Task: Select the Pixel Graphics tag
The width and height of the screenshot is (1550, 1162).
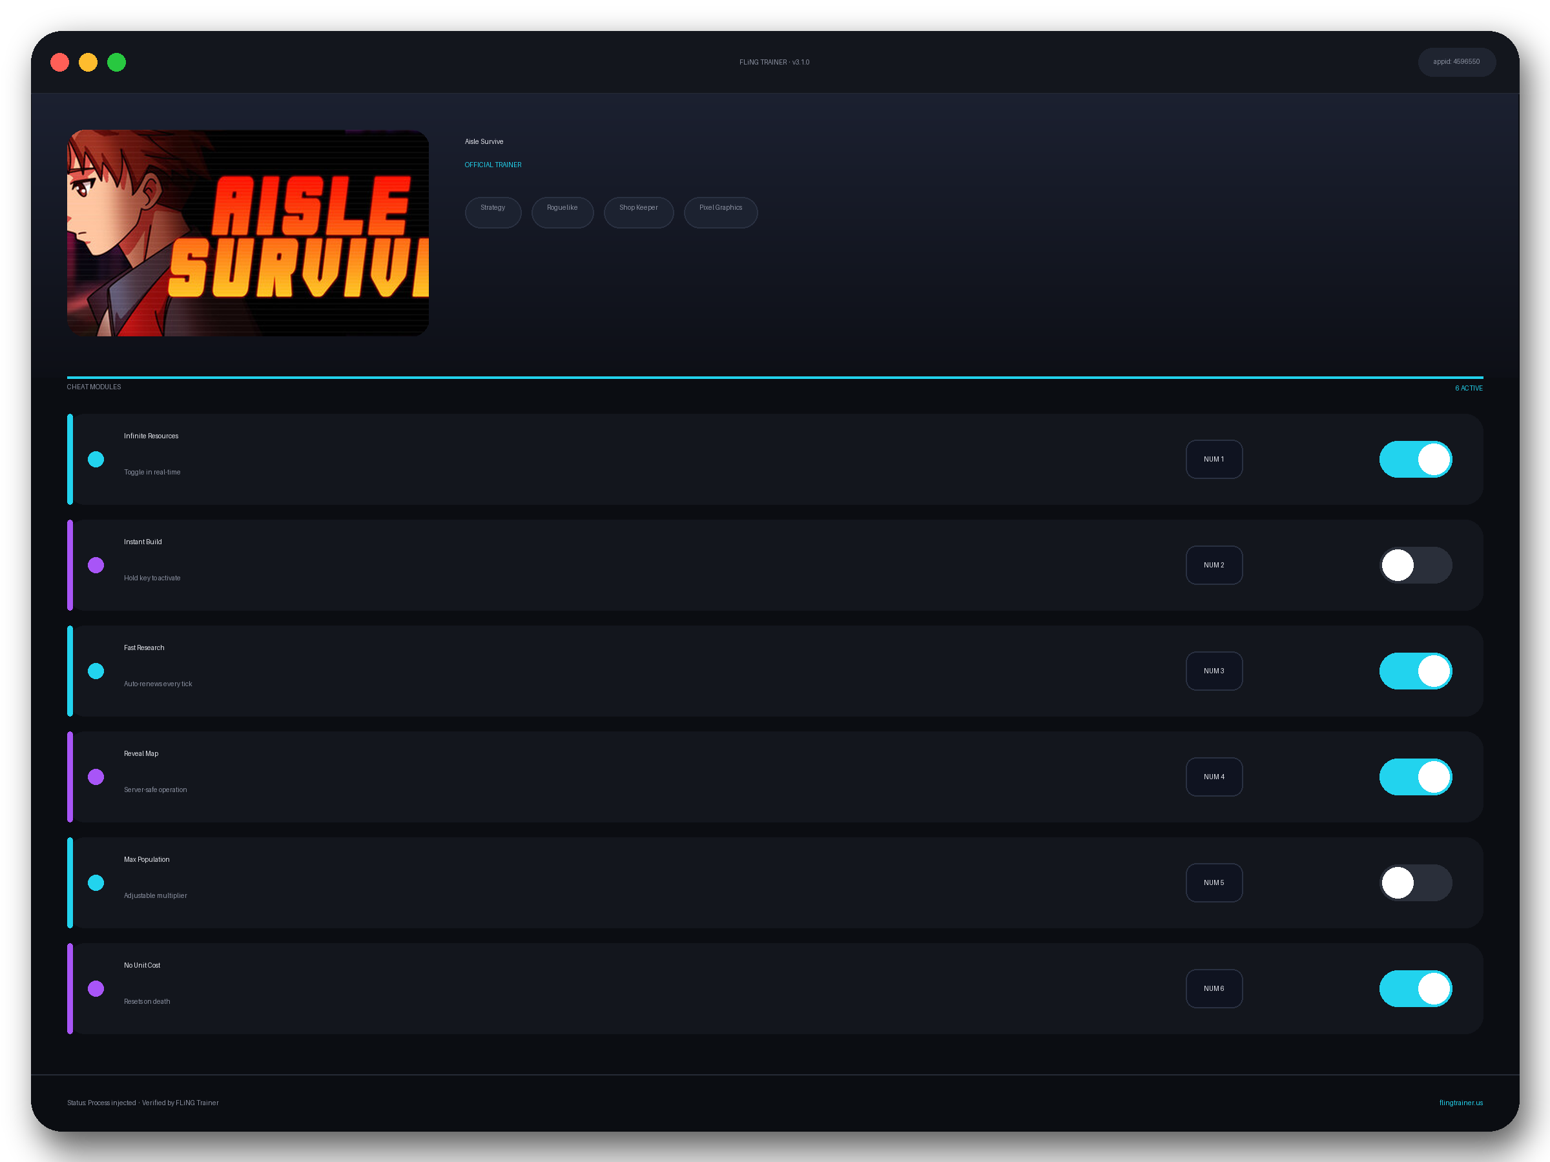Action: pos(720,212)
